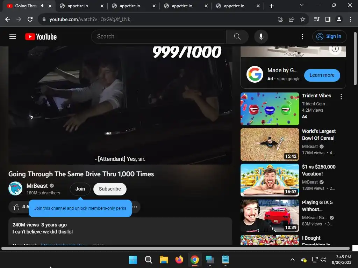This screenshot has height=268, width=358.
Task: Click the address bar URL
Action: (90, 20)
